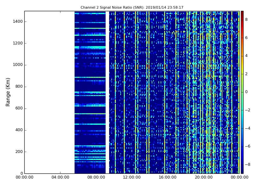Click the colorbar label −8
The image size is (256, 192).
tap(248, 164)
